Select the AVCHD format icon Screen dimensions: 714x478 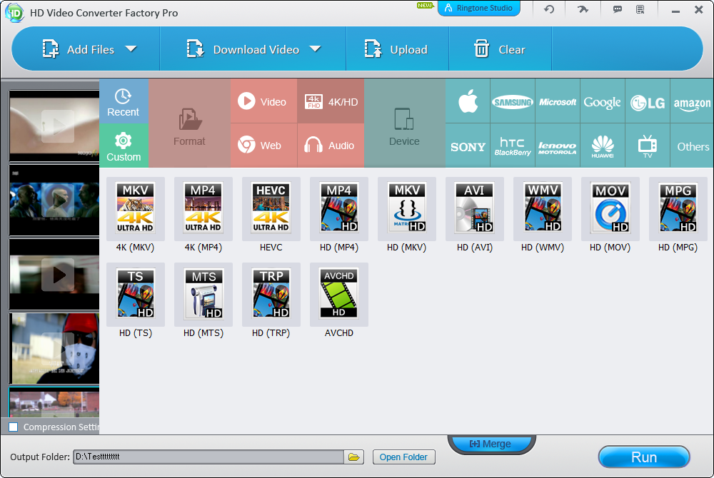[x=338, y=294]
